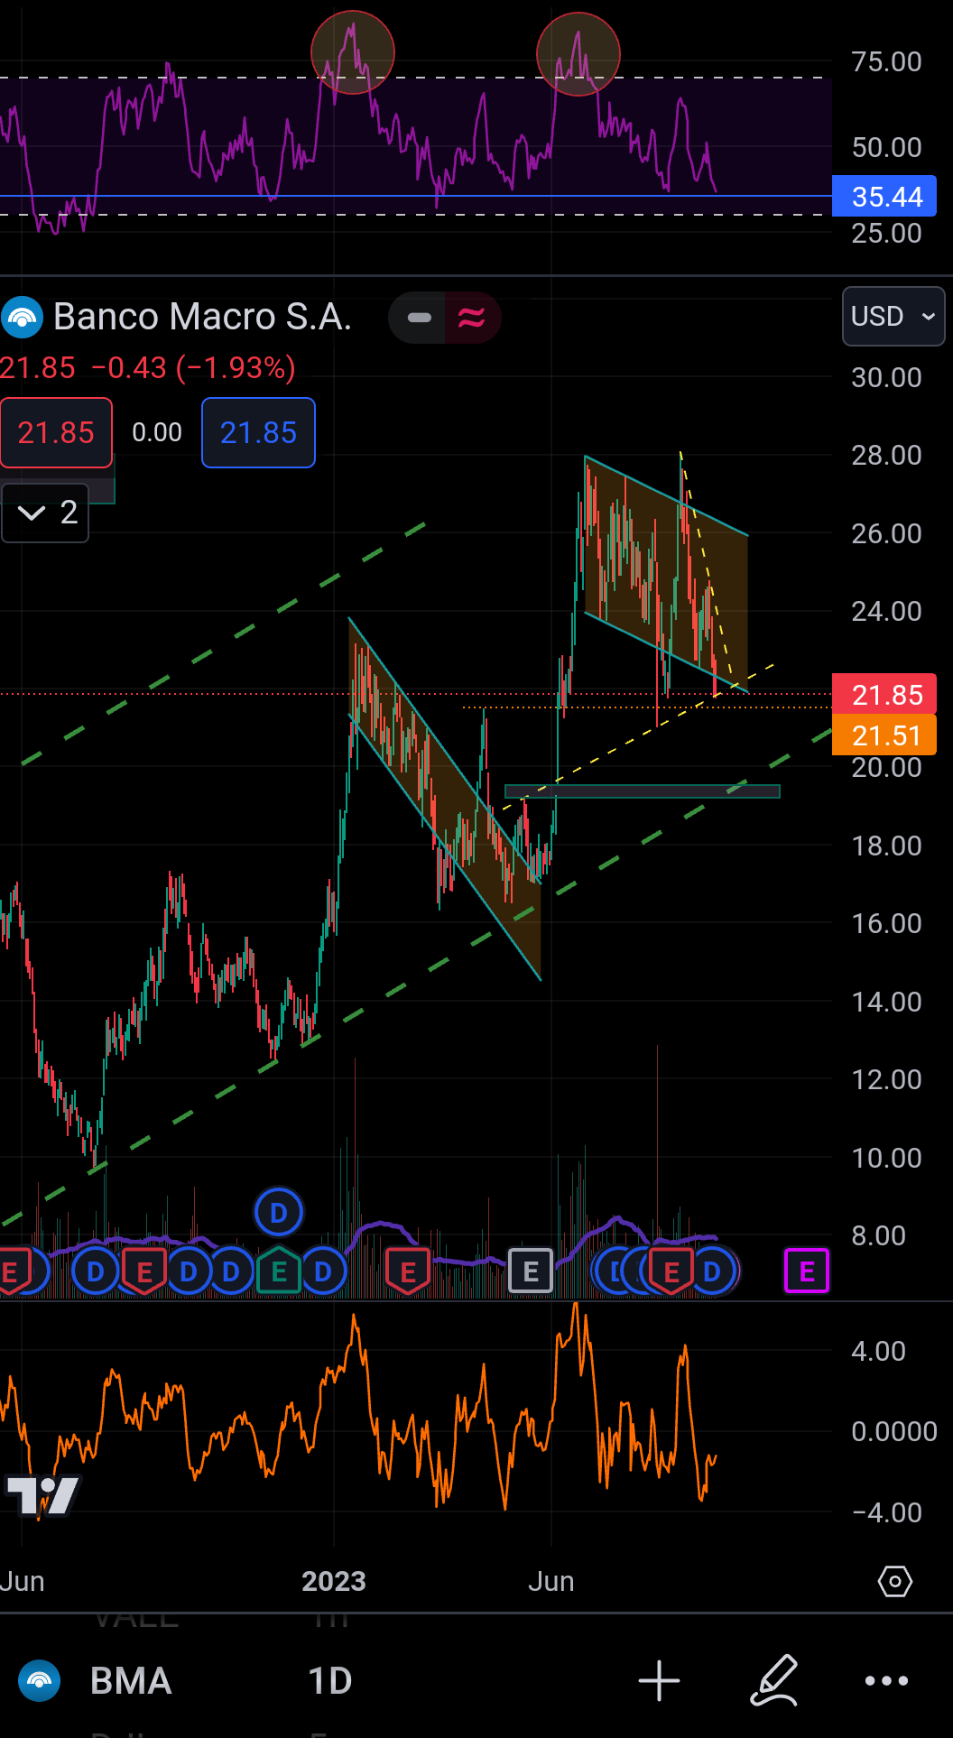The image size is (953, 1738).
Task: Tap the plus icon in the bottom bar
Action: click(x=659, y=1680)
